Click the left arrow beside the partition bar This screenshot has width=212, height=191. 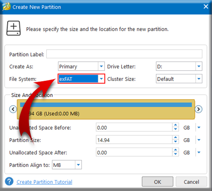click(13, 109)
